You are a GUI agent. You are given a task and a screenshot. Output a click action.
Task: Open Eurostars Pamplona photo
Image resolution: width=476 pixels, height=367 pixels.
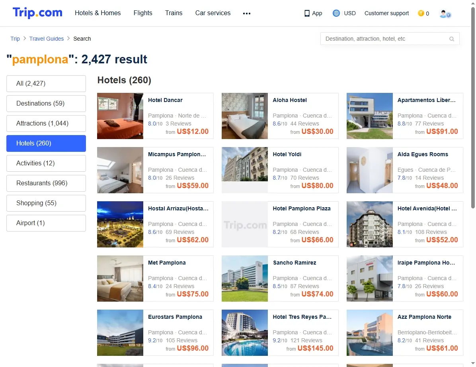click(x=120, y=333)
